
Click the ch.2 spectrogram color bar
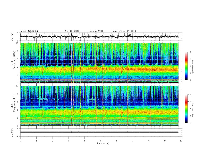coord(186,109)
